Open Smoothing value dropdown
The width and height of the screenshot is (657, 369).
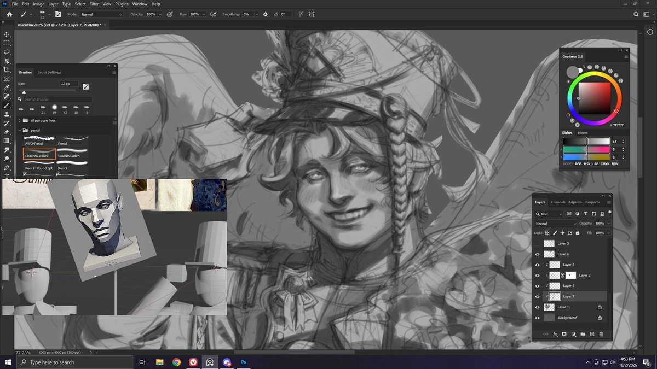(258, 14)
